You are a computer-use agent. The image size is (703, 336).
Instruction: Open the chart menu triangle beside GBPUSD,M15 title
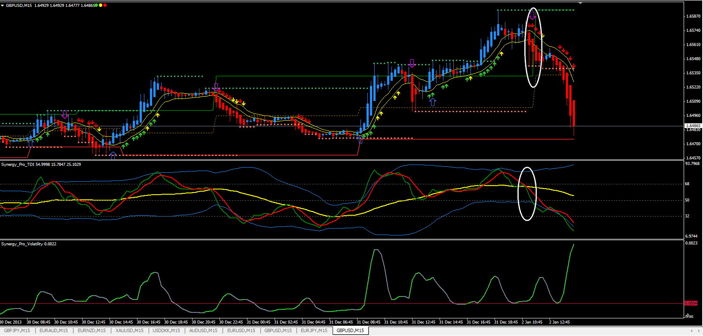3,6
